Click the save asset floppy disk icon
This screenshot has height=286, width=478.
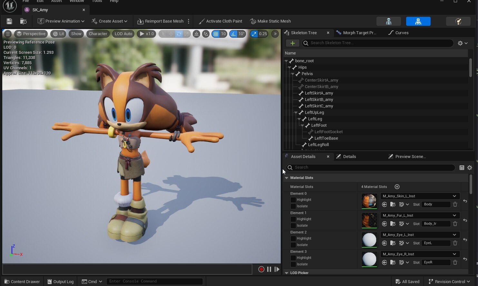pyautogui.click(x=9, y=21)
